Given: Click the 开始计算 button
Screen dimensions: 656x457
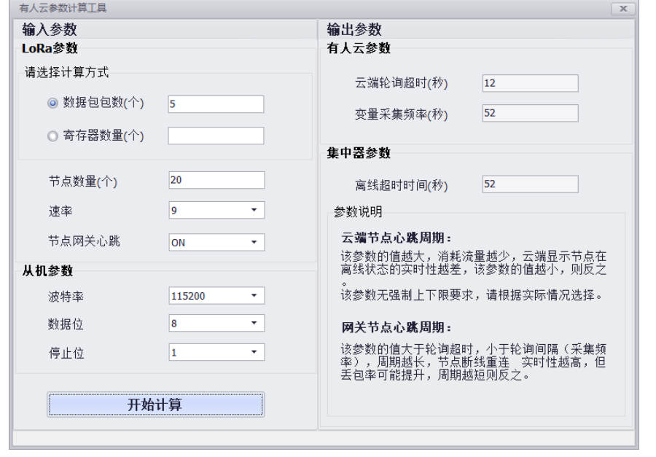Looking at the screenshot, I should (x=156, y=405).
